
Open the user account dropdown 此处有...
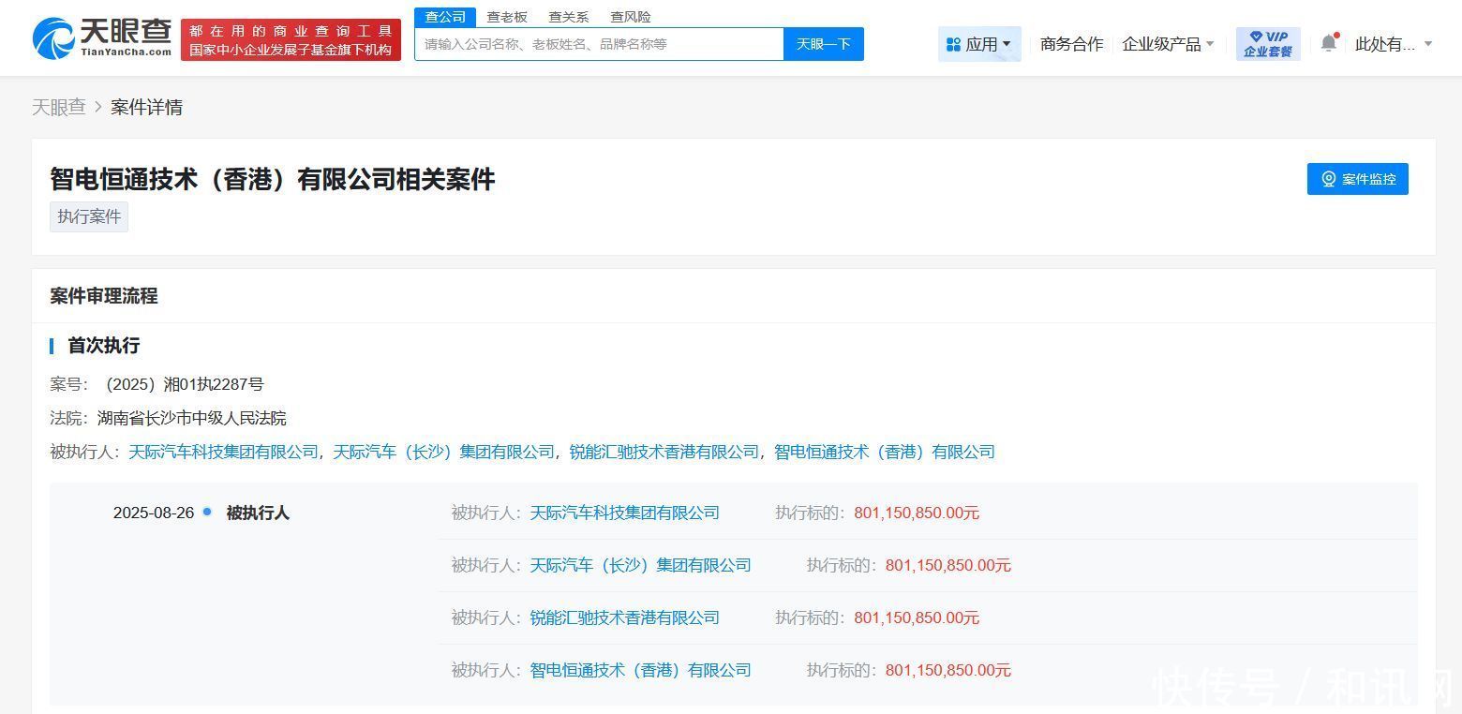tap(1393, 44)
